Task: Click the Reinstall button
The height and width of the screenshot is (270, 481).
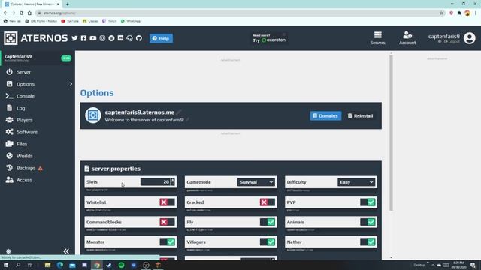Action: pyautogui.click(x=361, y=115)
